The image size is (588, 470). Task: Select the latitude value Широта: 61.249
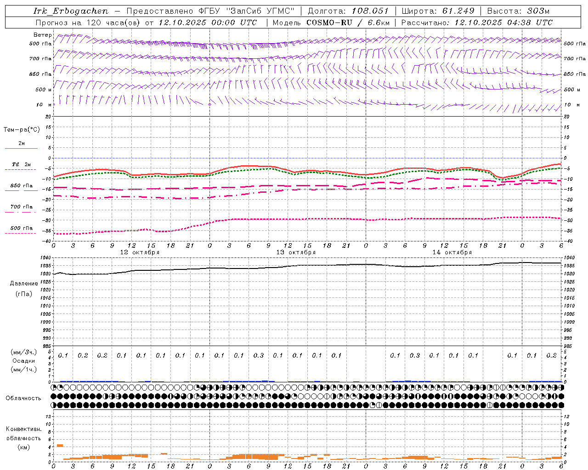click(x=438, y=11)
